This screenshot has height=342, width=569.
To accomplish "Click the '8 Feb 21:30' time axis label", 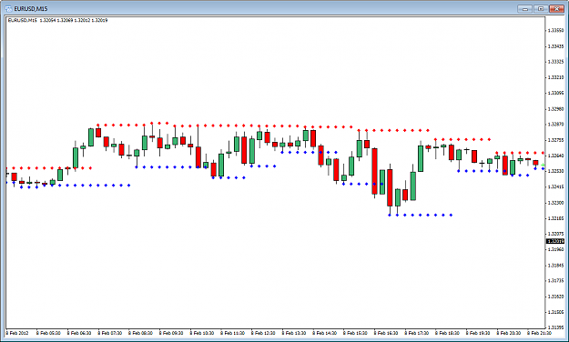I will 539,333.
